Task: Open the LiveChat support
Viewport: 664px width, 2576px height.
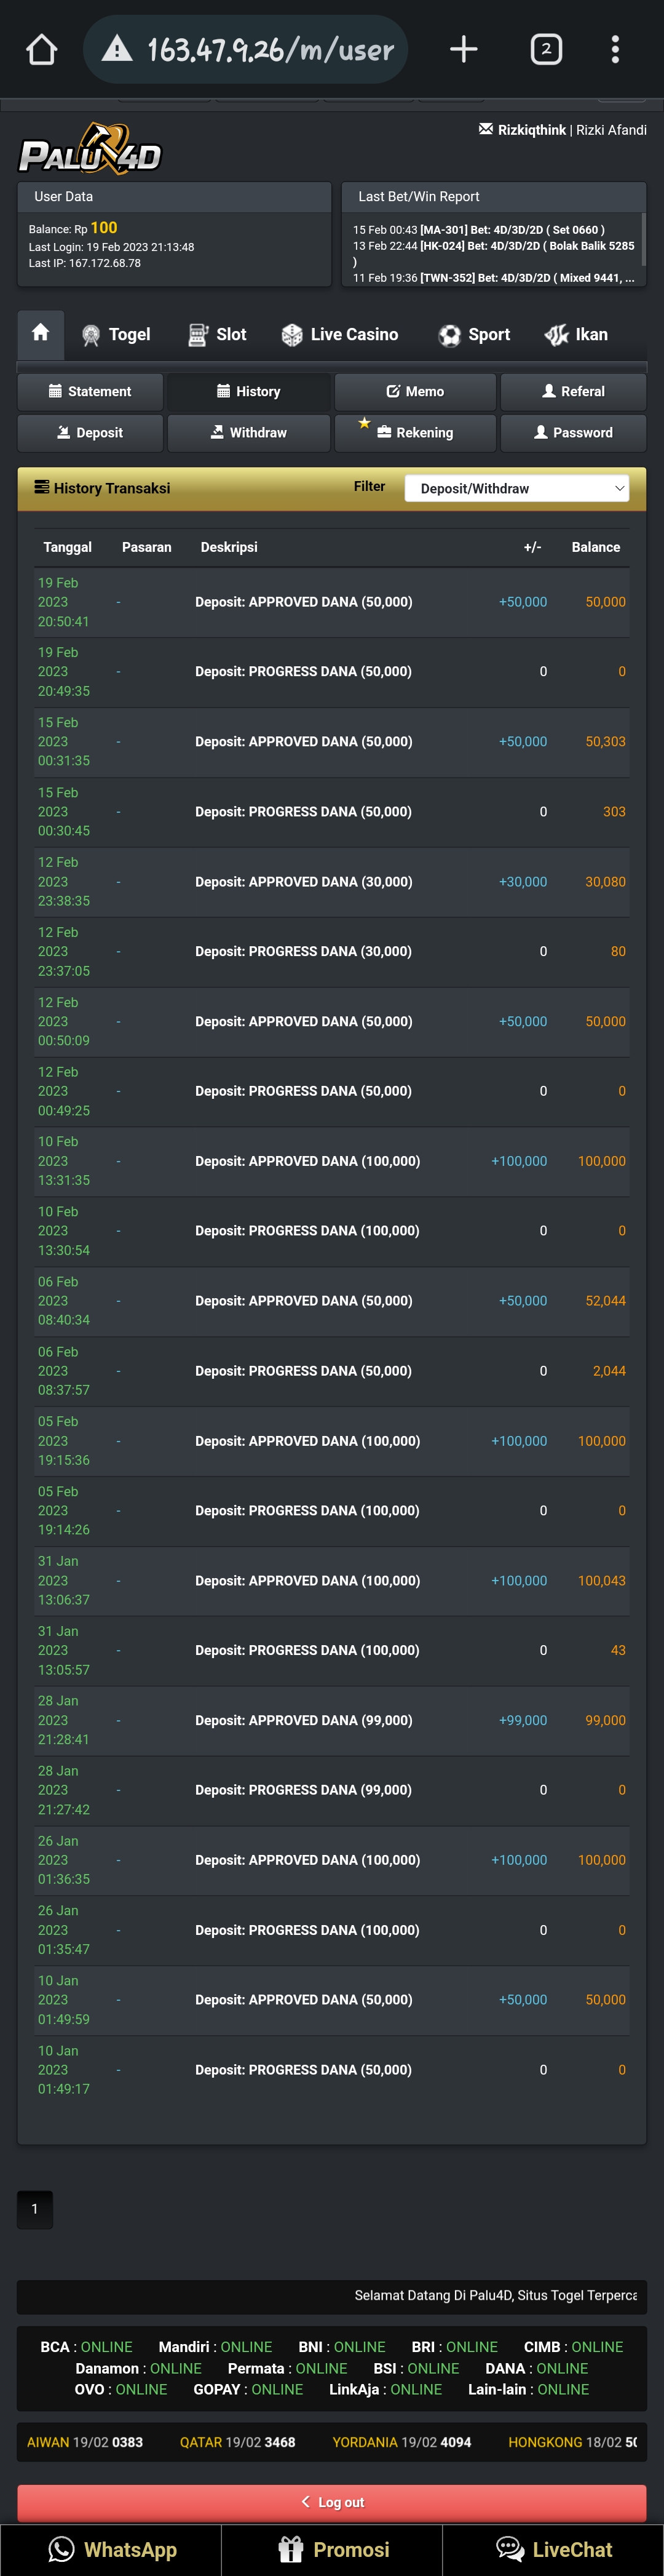Action: [553, 2549]
